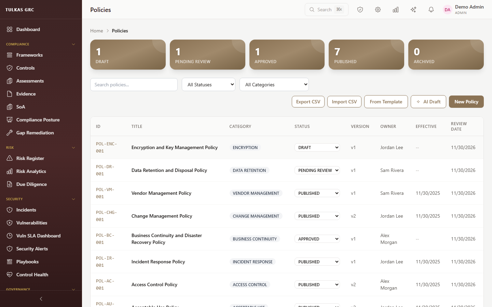Create policy From Template

[x=386, y=102]
